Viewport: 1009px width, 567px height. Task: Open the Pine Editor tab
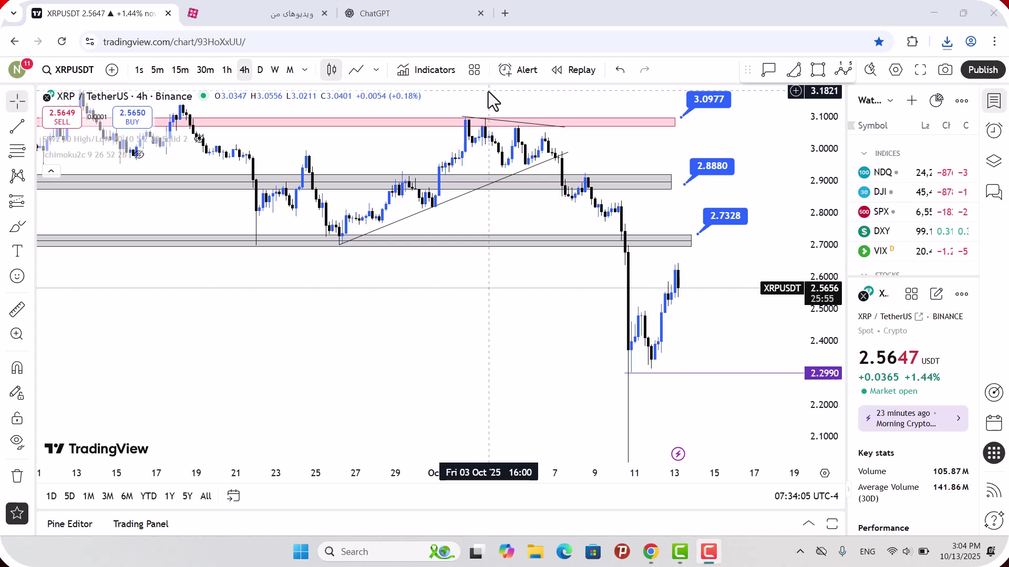click(70, 524)
